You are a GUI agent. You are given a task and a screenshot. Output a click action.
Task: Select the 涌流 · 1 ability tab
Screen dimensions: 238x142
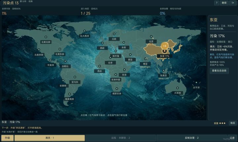(x=50, y=138)
